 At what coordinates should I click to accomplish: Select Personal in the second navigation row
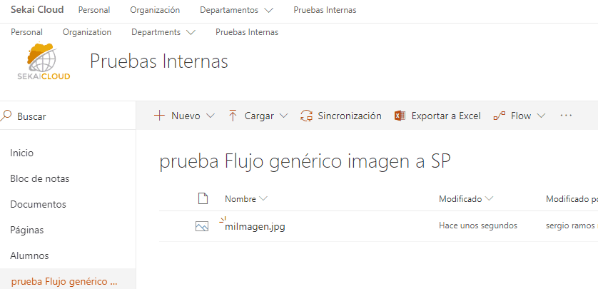[x=26, y=32]
